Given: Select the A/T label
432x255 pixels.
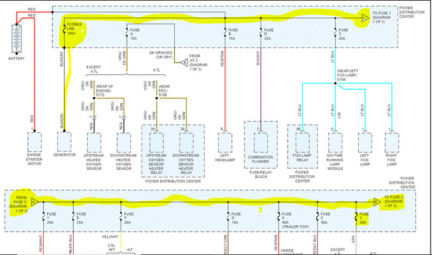Looking at the screenshot, I should [130, 250].
